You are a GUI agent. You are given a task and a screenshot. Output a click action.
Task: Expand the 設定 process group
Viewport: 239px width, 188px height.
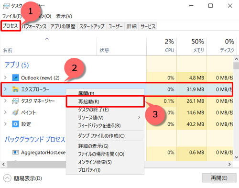(x=5, y=124)
